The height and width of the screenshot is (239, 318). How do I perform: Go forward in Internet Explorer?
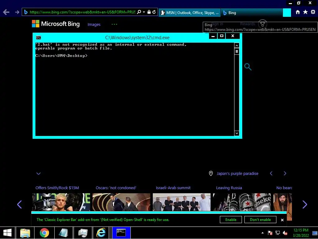(x=17, y=12)
